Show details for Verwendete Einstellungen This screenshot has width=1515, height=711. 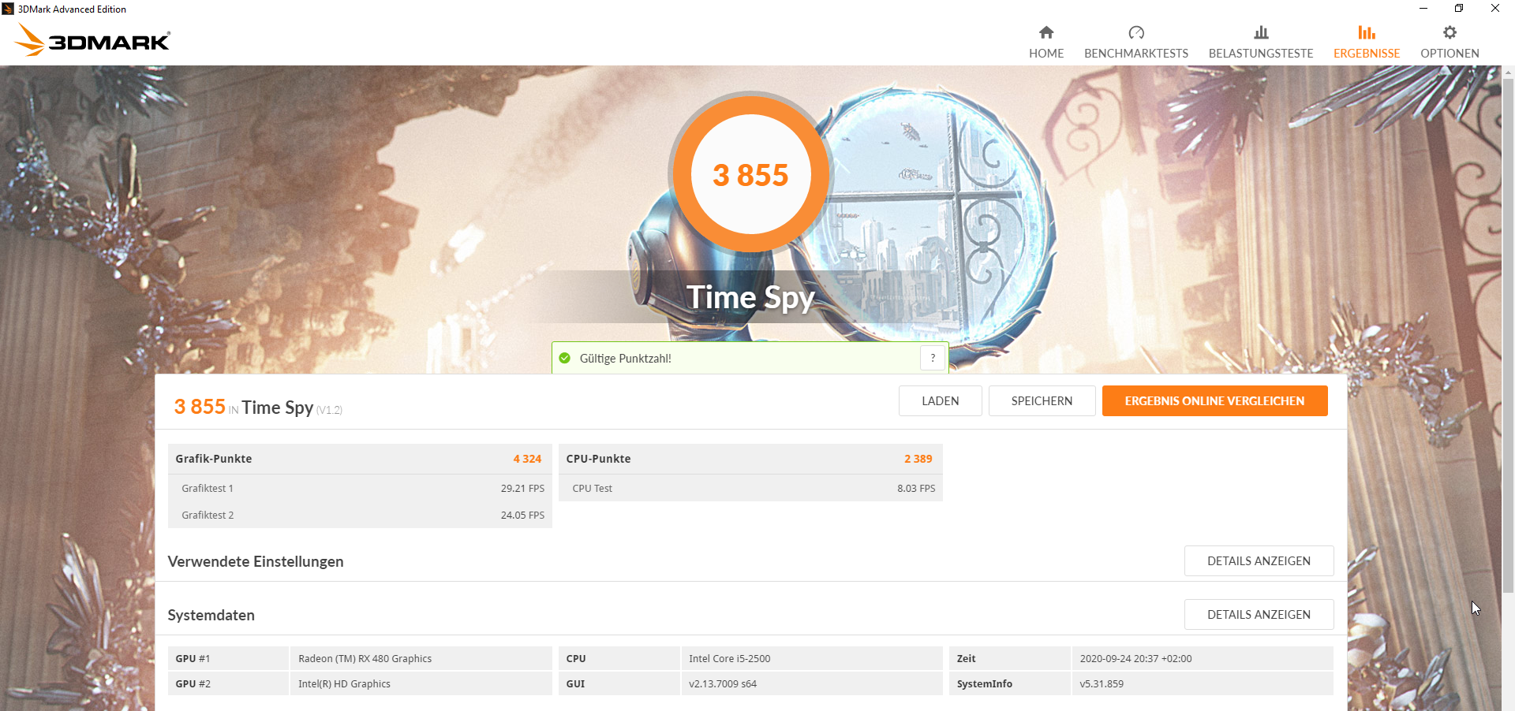(1259, 560)
